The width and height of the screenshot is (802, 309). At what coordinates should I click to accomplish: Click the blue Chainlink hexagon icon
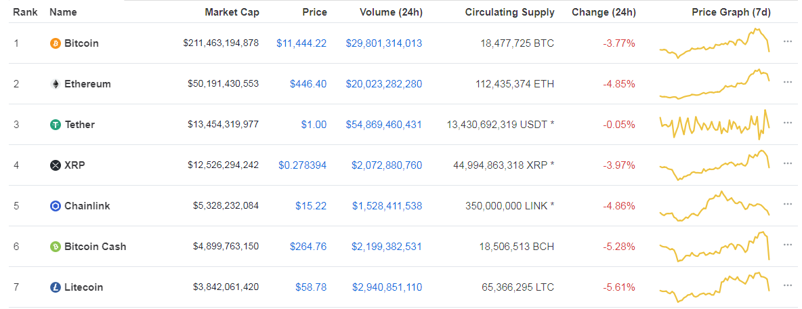pos(56,206)
